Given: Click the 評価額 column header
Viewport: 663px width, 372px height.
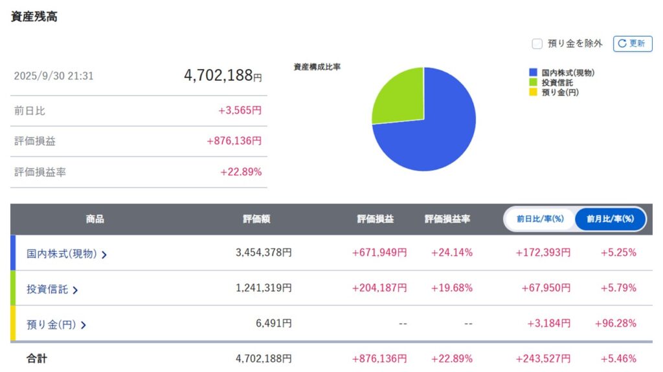Looking at the screenshot, I should pyautogui.click(x=256, y=219).
